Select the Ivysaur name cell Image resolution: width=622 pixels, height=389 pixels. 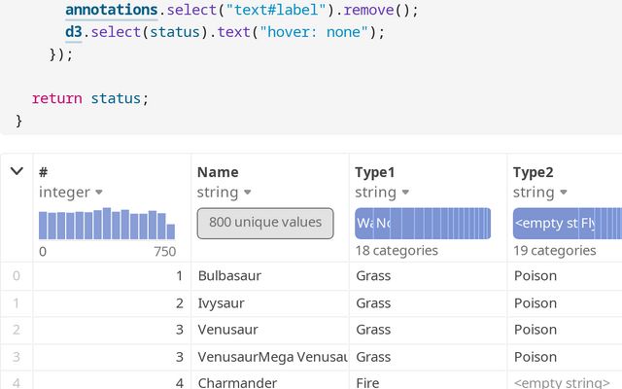[223, 303]
